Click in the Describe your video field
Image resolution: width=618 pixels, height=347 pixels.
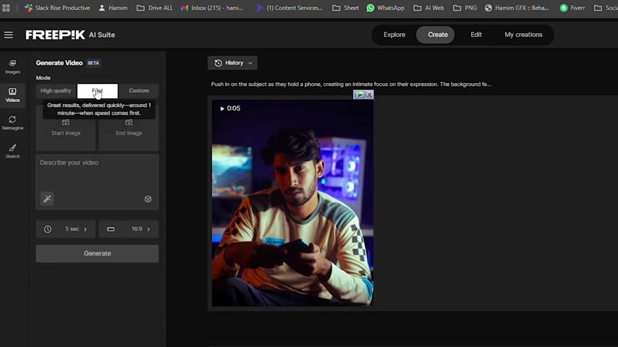click(x=98, y=182)
